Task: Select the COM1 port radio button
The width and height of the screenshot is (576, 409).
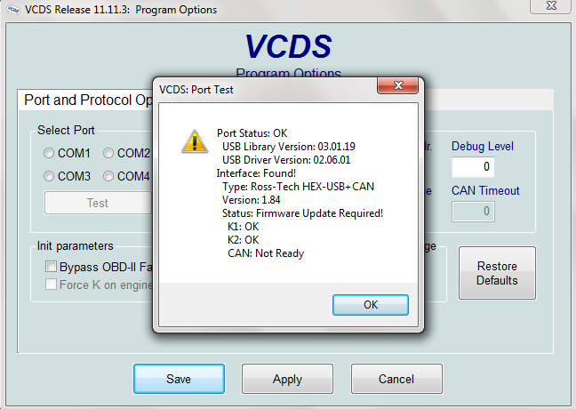Action: click(49, 153)
